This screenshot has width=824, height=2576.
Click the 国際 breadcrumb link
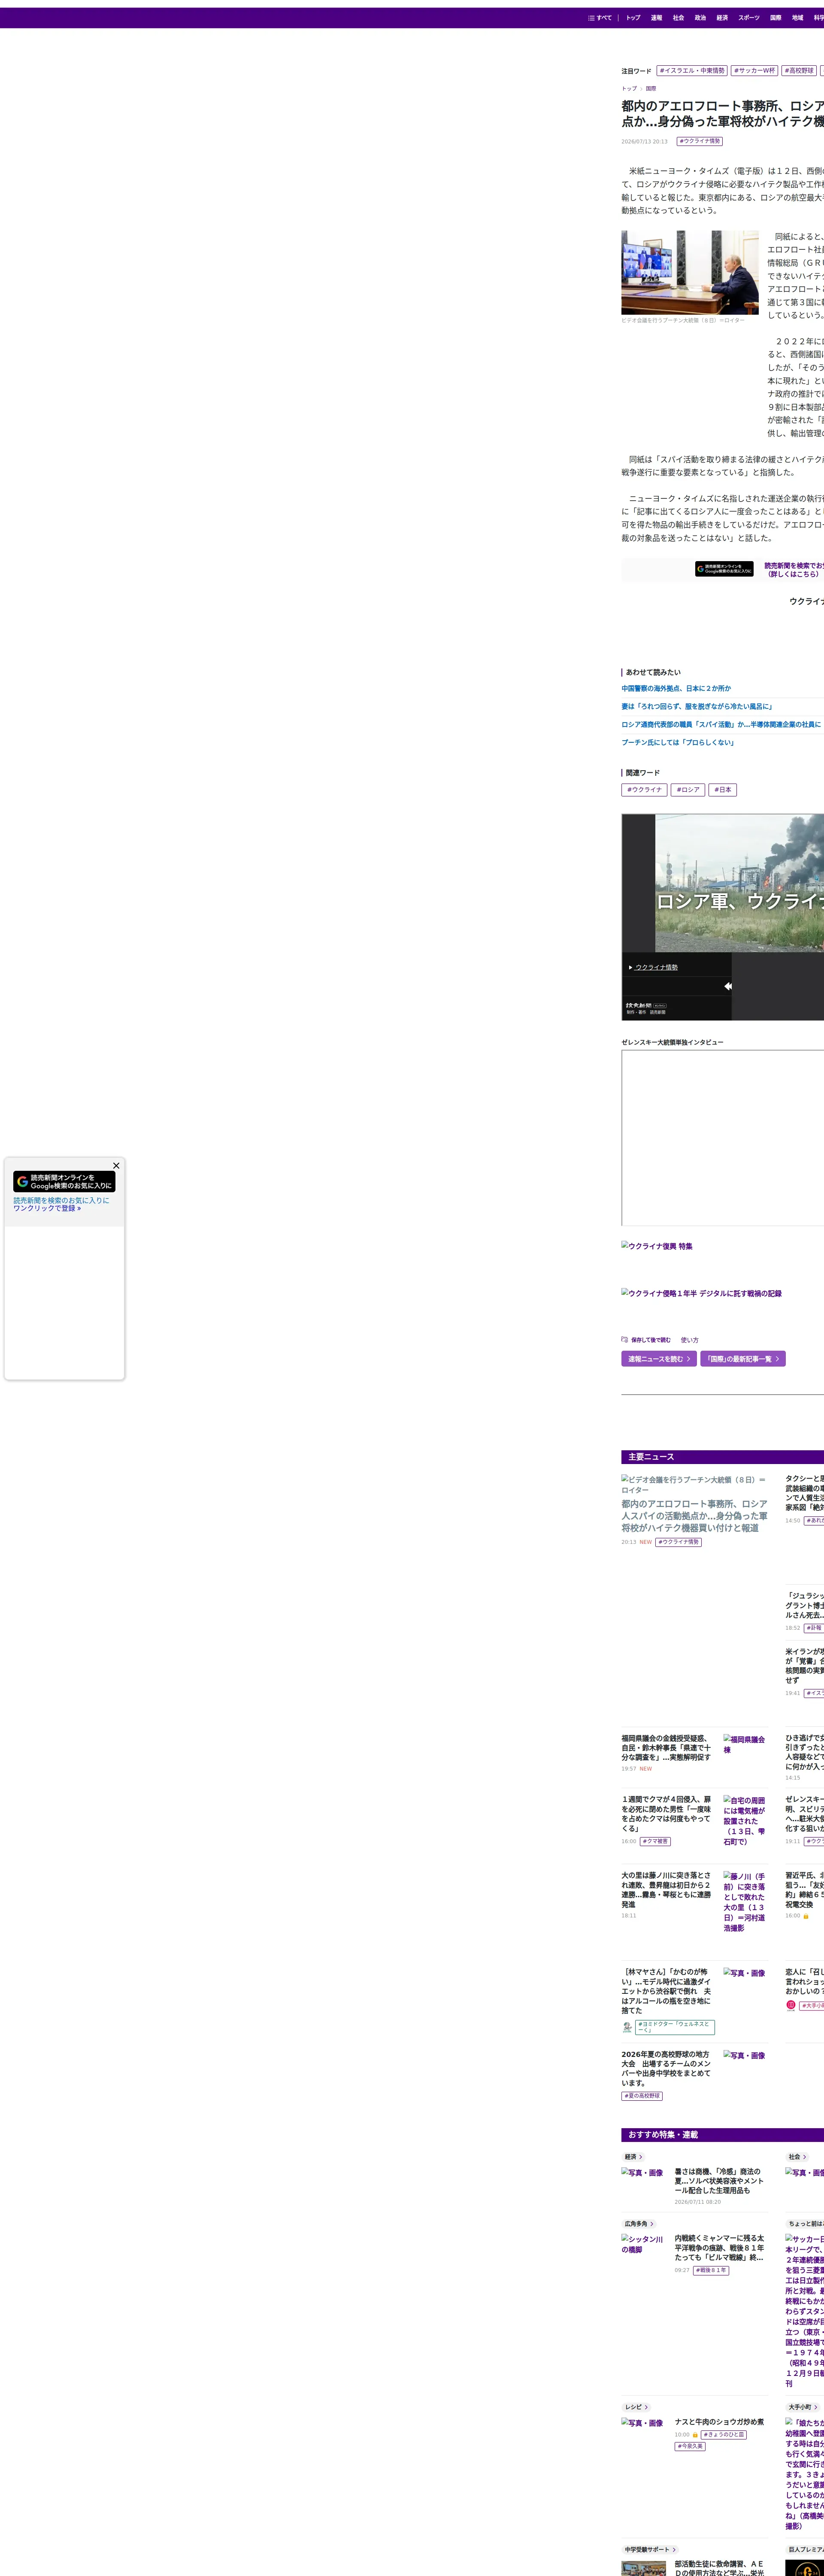coord(651,89)
